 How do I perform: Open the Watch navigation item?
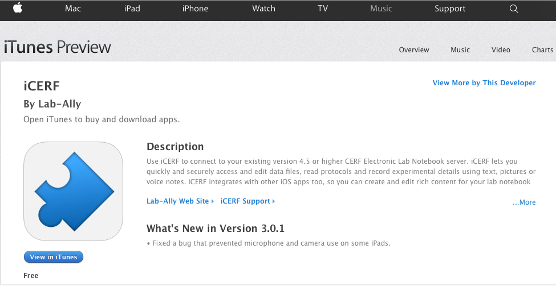pos(263,9)
